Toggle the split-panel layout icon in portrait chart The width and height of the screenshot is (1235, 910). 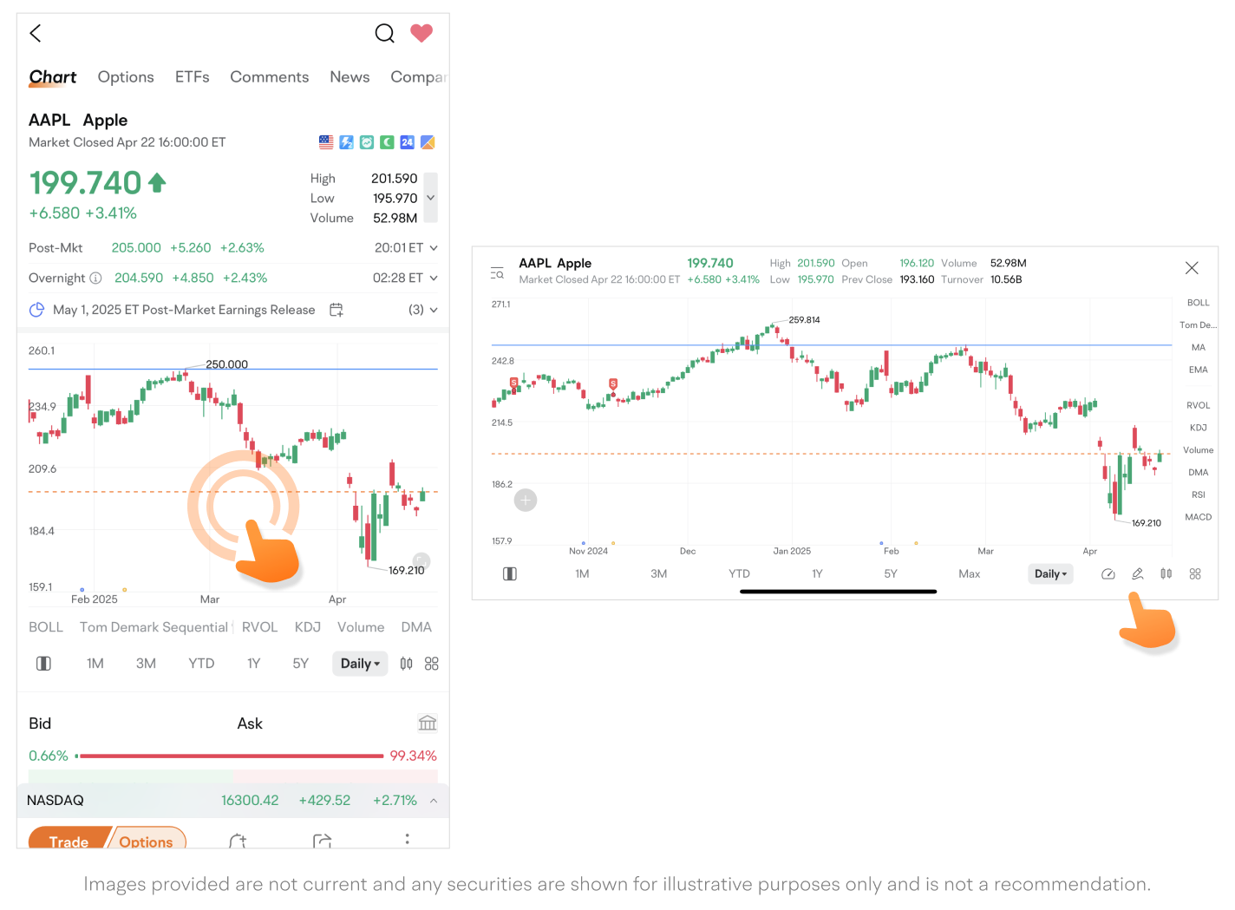click(43, 664)
